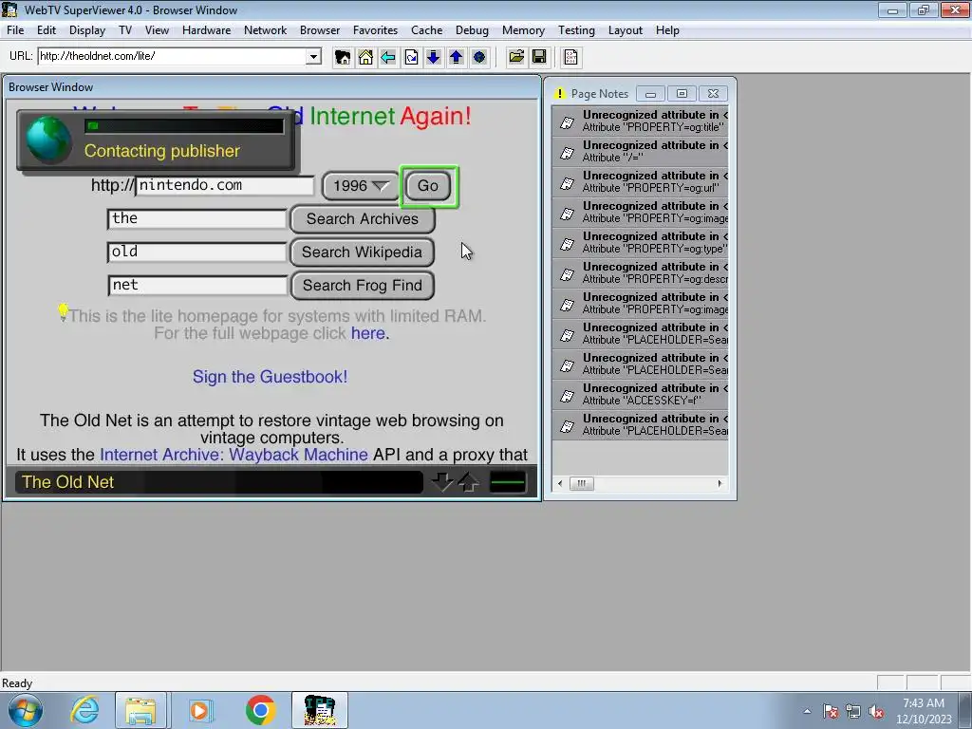Click Search Frog Find button

click(362, 286)
